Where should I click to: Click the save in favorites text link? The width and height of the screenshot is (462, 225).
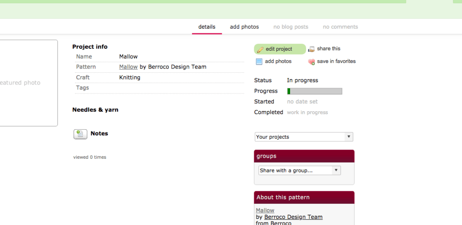pyautogui.click(x=336, y=62)
